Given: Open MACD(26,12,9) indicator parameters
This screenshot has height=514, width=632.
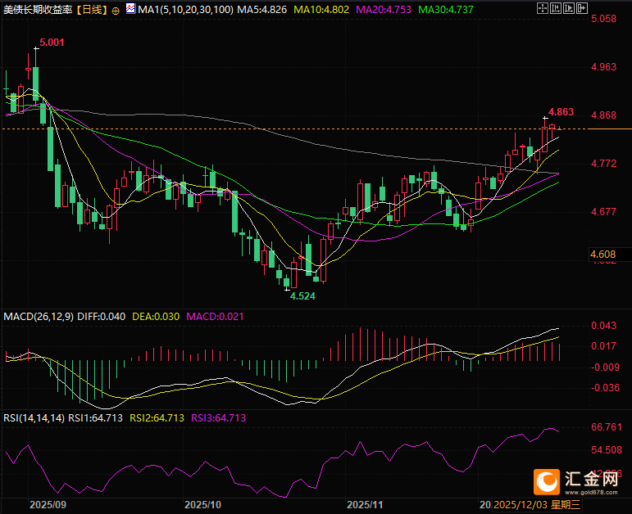Looking at the screenshot, I should [39, 317].
